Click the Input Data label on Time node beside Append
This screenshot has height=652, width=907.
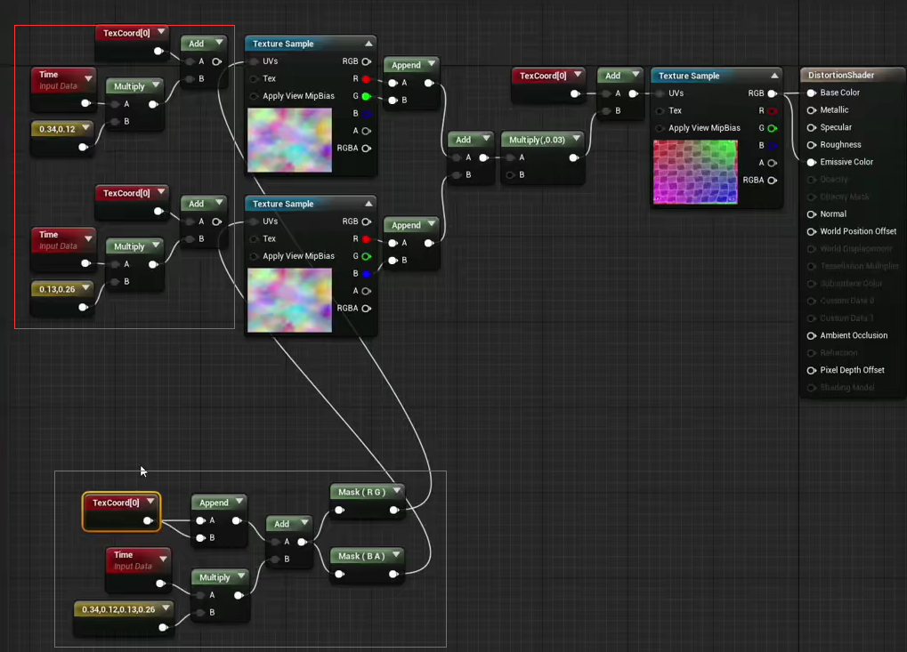pos(133,567)
